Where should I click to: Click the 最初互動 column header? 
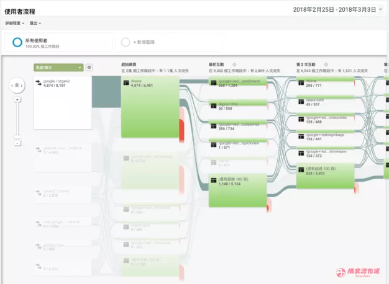[216, 64]
